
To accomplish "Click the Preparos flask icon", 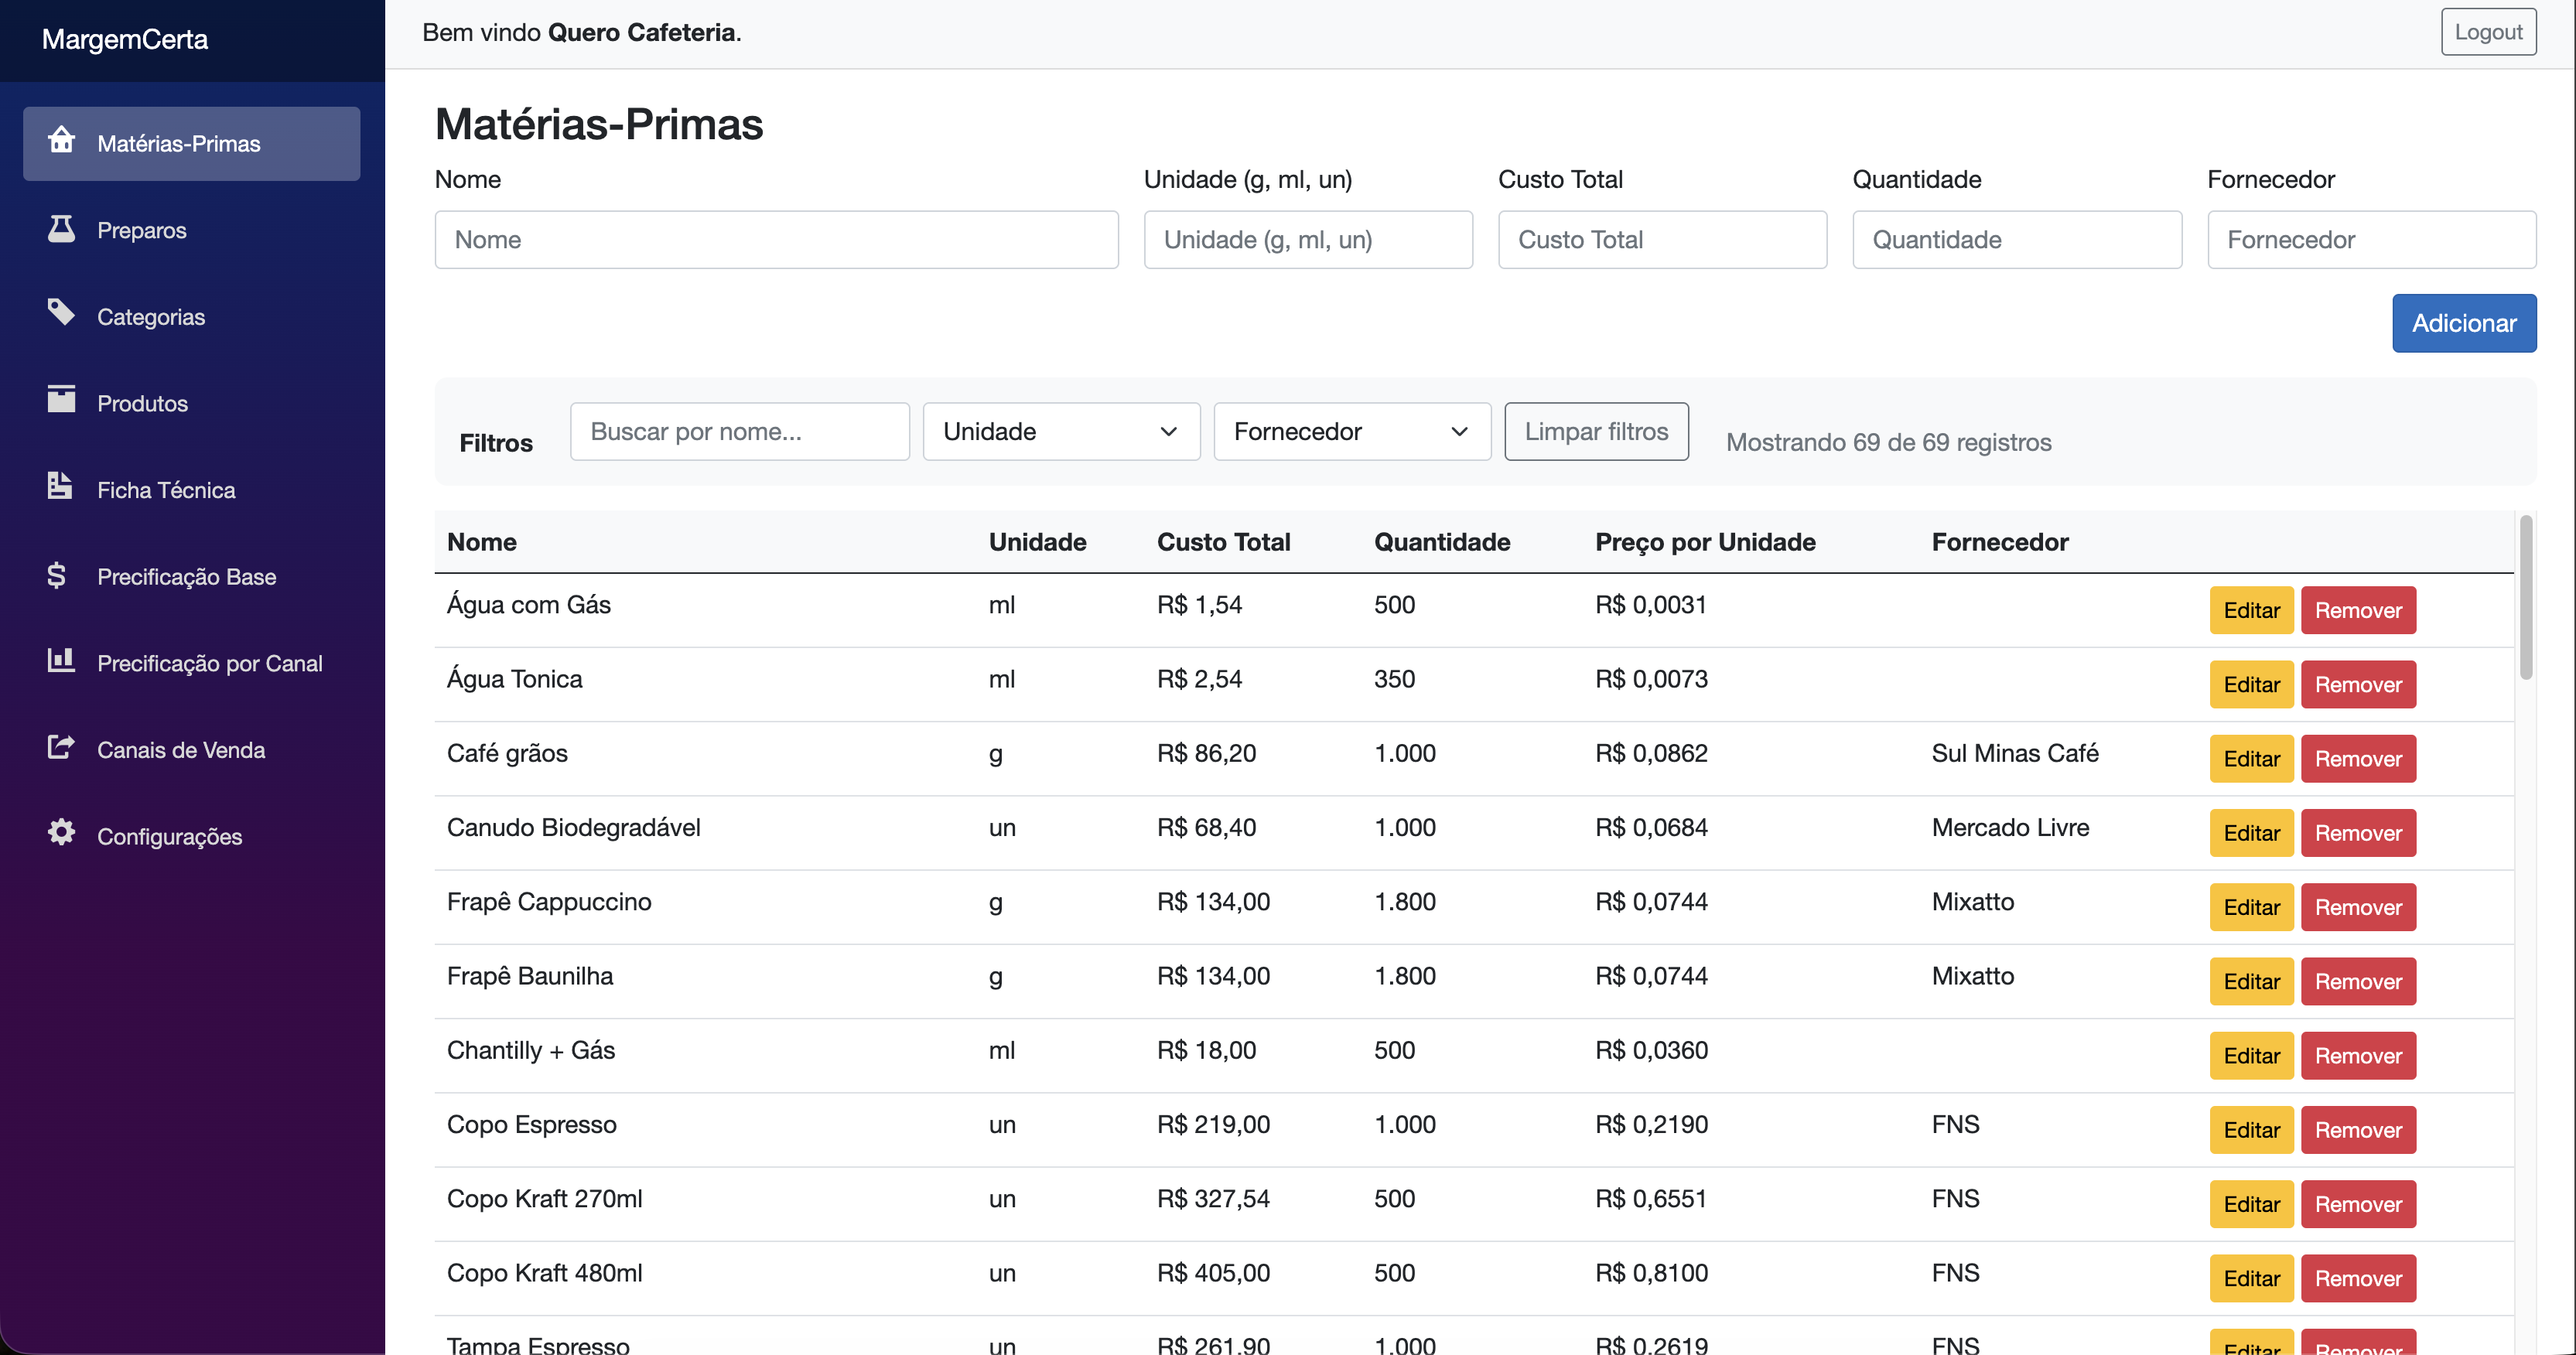I will click(61, 228).
